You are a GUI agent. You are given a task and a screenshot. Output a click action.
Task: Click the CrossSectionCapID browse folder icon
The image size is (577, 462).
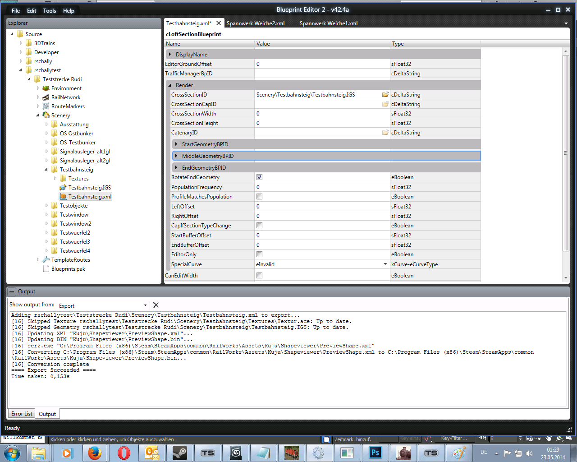(385, 104)
